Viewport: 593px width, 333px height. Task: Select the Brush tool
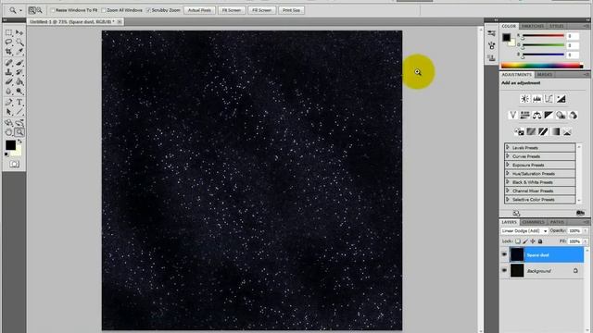click(19, 63)
